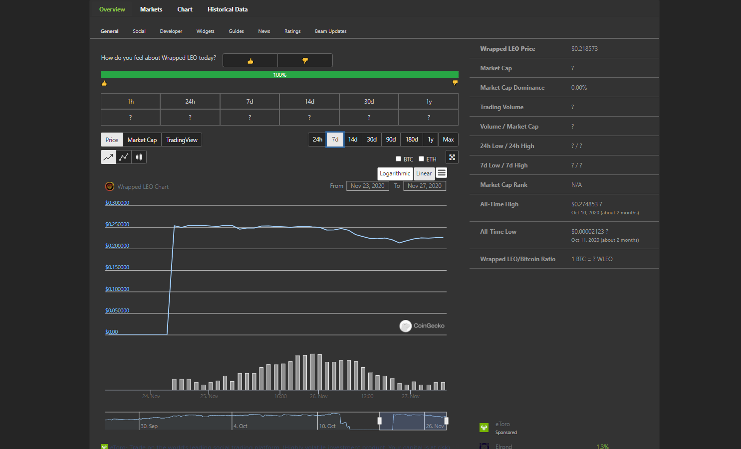Screen dimensions: 741x449
Task: Expand chart to fullscreen
Action: point(452,157)
